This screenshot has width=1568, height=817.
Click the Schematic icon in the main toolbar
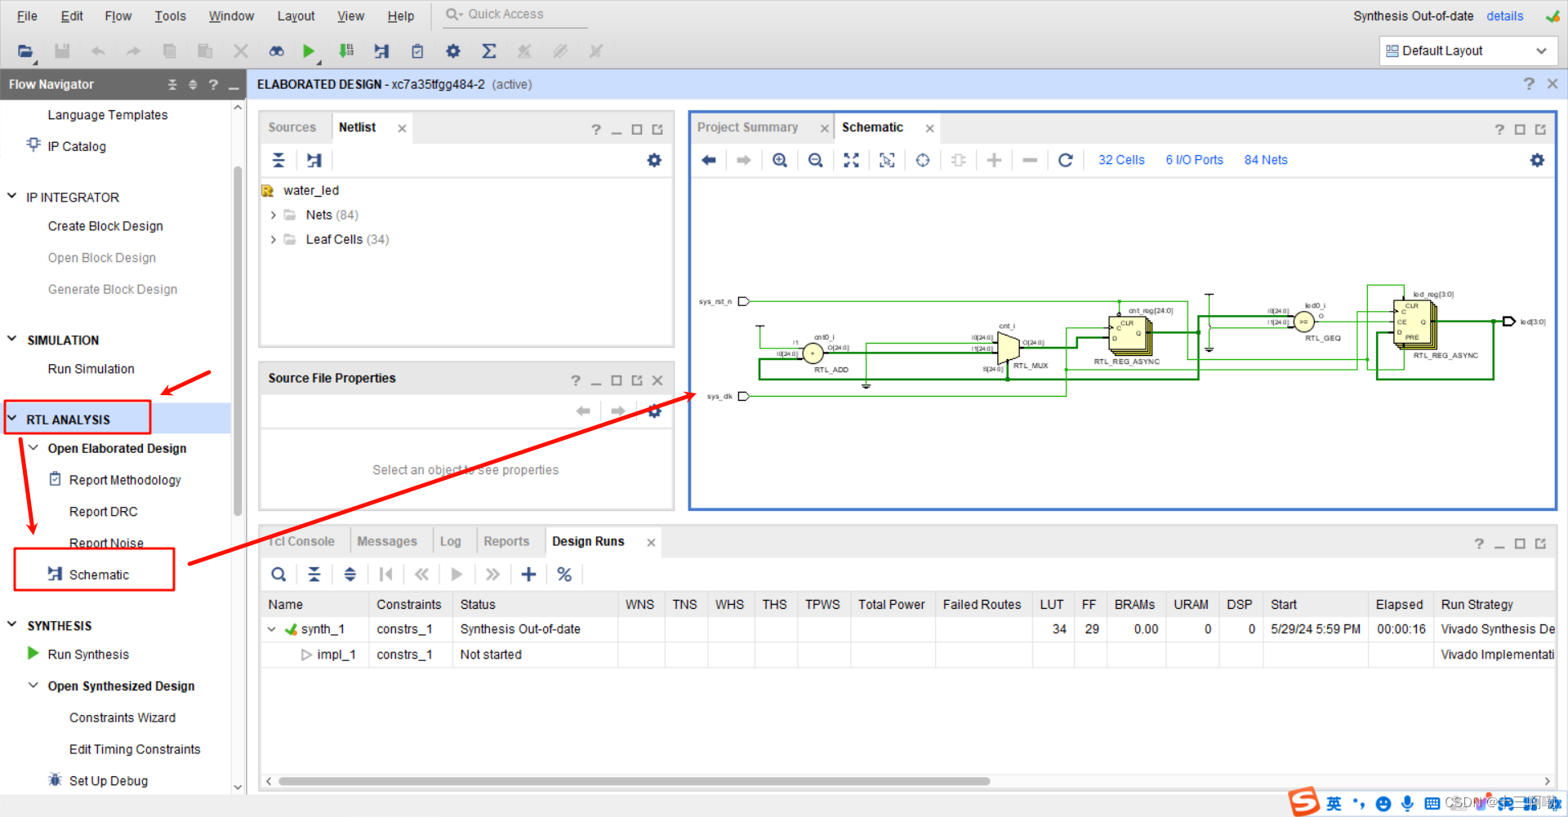(x=381, y=51)
